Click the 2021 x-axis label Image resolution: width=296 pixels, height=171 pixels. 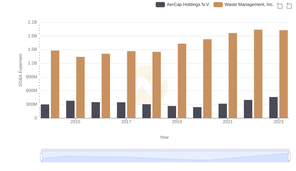[x=228, y=122]
